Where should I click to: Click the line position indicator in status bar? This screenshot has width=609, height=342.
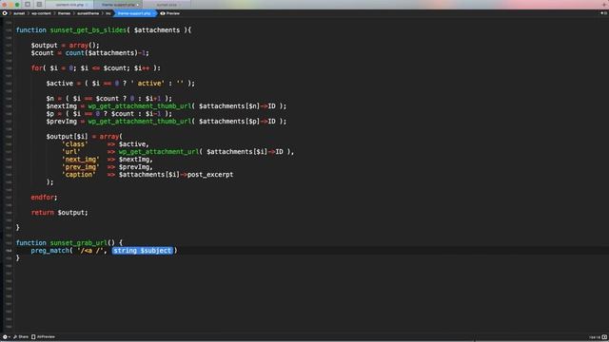(594, 337)
